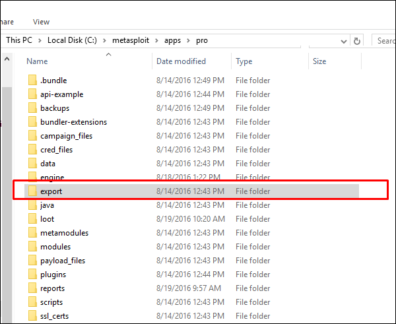Viewport: 396px width, 324px height.
Task: Select the campaign_files folder icon
Action: (32, 136)
